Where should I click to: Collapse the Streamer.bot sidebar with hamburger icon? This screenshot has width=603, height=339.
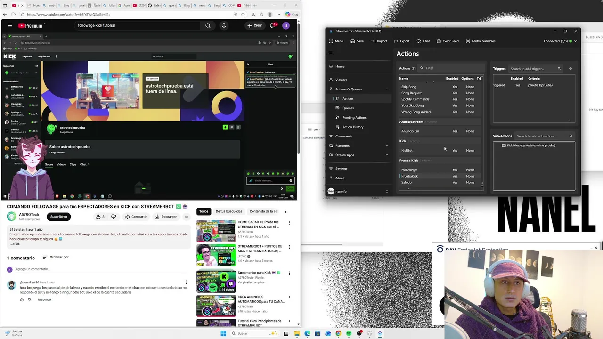[x=331, y=52]
